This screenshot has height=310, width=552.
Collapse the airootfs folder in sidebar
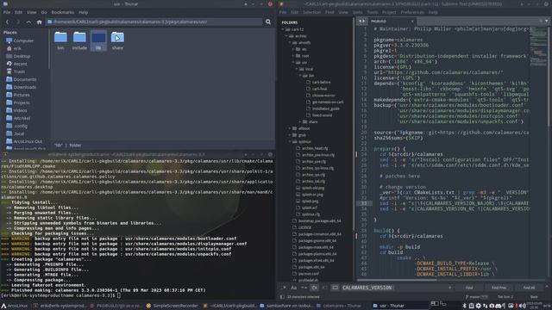pyautogui.click(x=290, y=43)
